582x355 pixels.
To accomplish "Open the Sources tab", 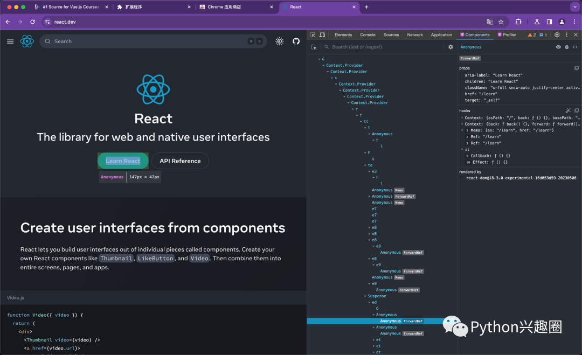I will [x=391, y=34].
